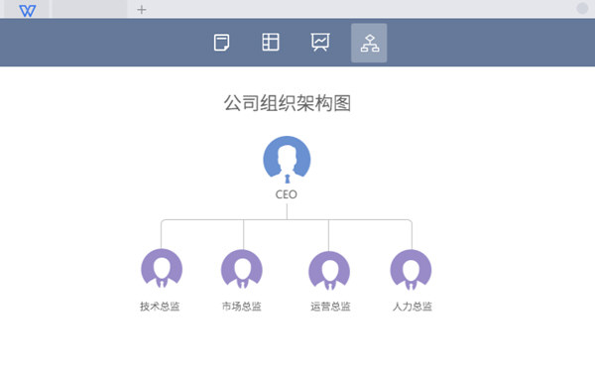This screenshot has height=376, width=595.
Task: Click the 人力总监 label
Action: (413, 307)
